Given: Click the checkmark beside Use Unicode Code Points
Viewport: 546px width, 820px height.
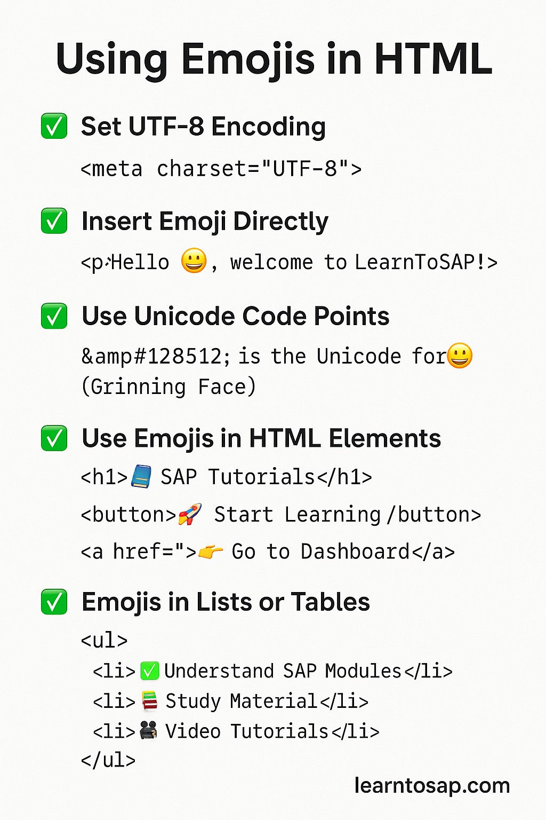Looking at the screenshot, I should click(x=54, y=316).
